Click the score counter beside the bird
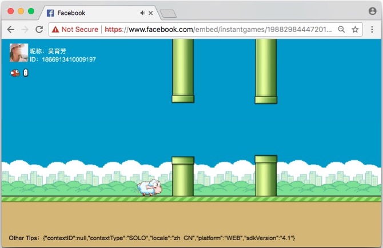This screenshot has height=248, width=383. tap(26, 73)
